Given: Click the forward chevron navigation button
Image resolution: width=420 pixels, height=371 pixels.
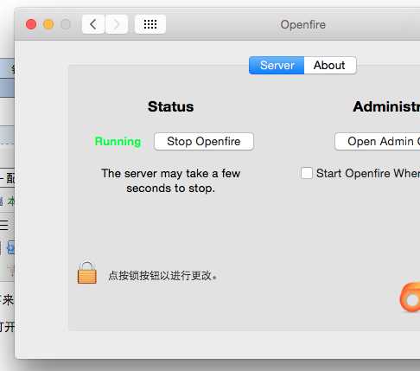Looking at the screenshot, I should click(117, 24).
